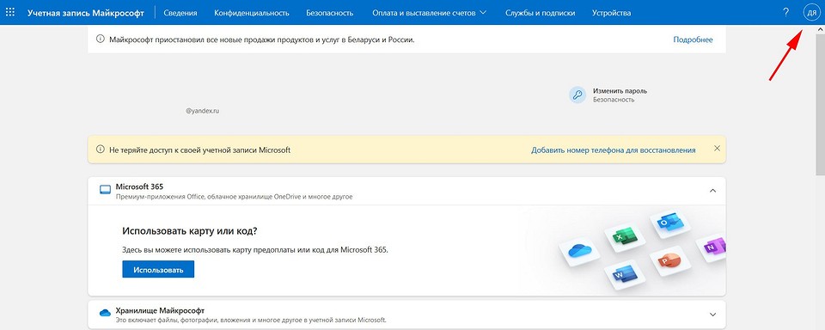The height and width of the screenshot is (330, 825).
Task: Click the Excel app tile image
Action: click(x=624, y=237)
